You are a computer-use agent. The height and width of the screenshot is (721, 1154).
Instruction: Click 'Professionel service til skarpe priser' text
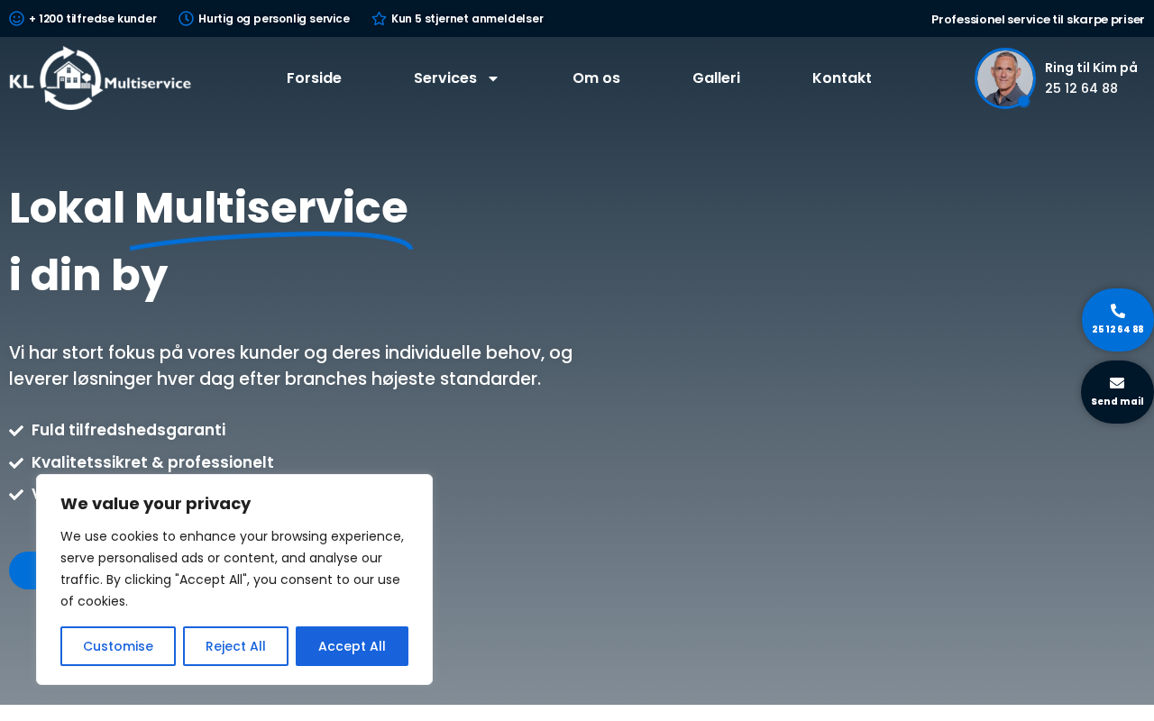click(1038, 20)
